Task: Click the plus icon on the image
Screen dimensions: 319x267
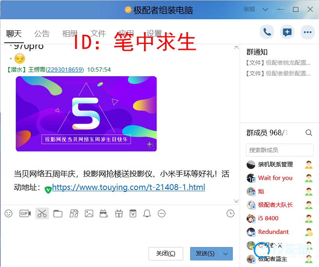Action: click(x=150, y=144)
